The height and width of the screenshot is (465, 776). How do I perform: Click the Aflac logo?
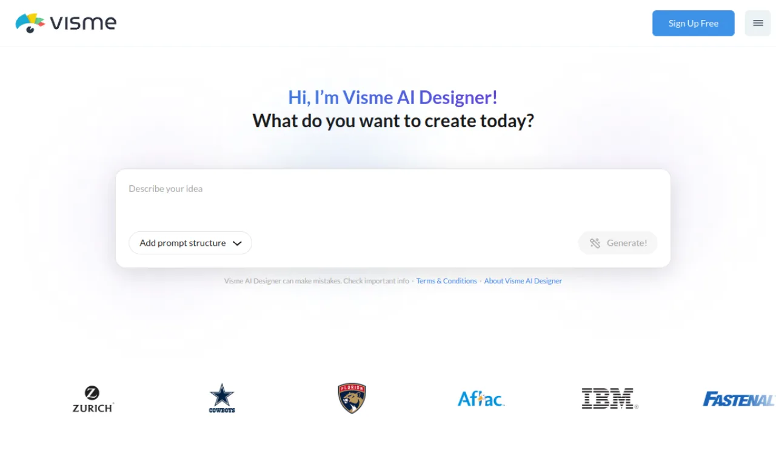click(481, 398)
